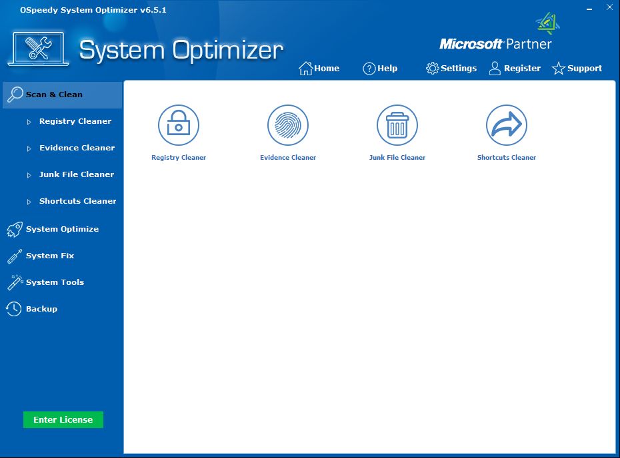Click the Shortcuts Cleaner label in main panel

[x=507, y=158]
